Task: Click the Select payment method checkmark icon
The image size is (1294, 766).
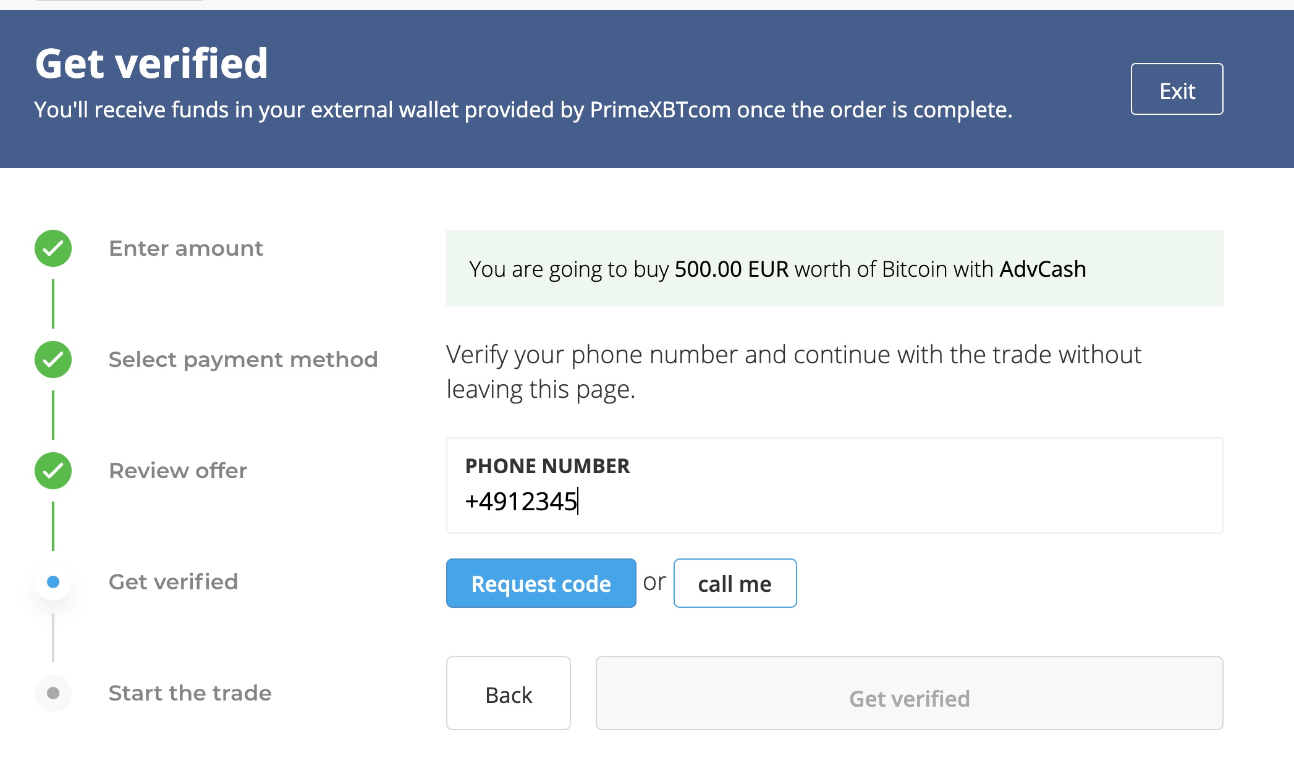Action: (53, 360)
